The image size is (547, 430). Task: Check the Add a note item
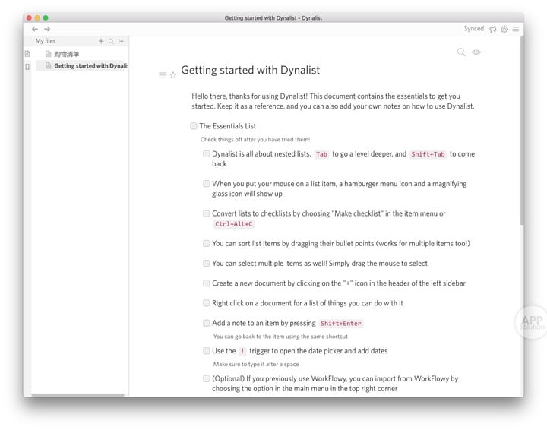click(x=206, y=323)
